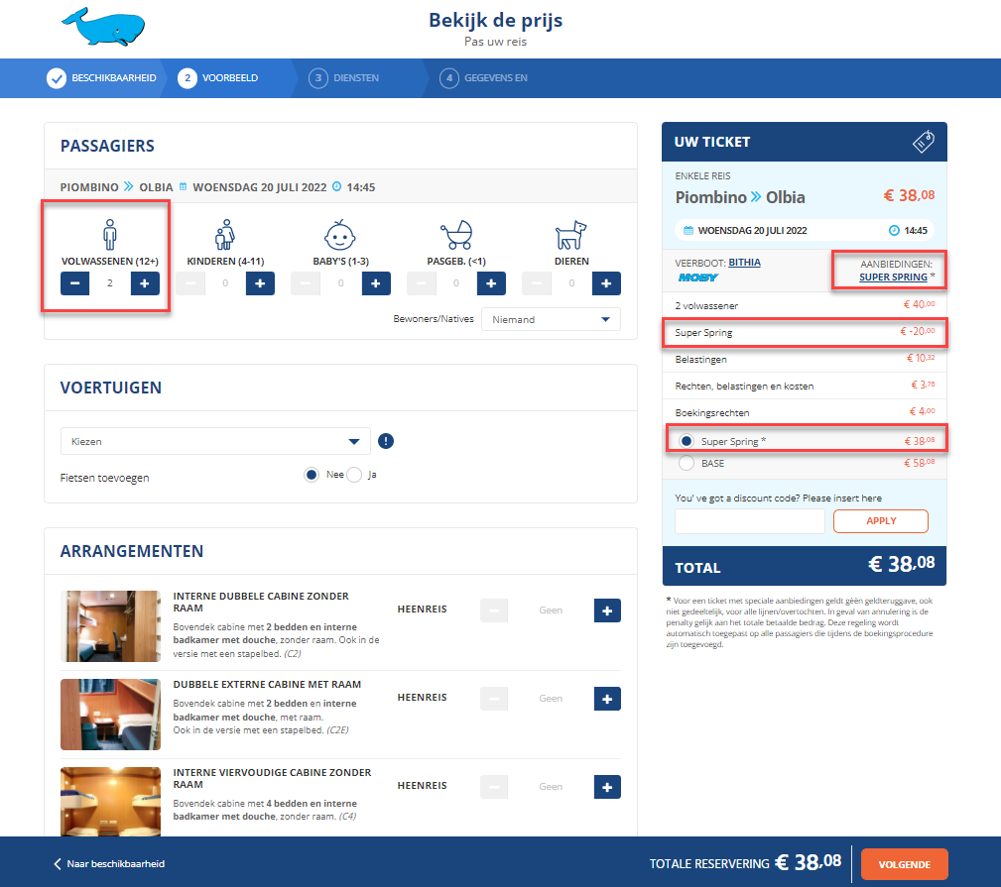1001x887 pixels.
Task: Select the BASE fare radio option
Action: coord(687,463)
